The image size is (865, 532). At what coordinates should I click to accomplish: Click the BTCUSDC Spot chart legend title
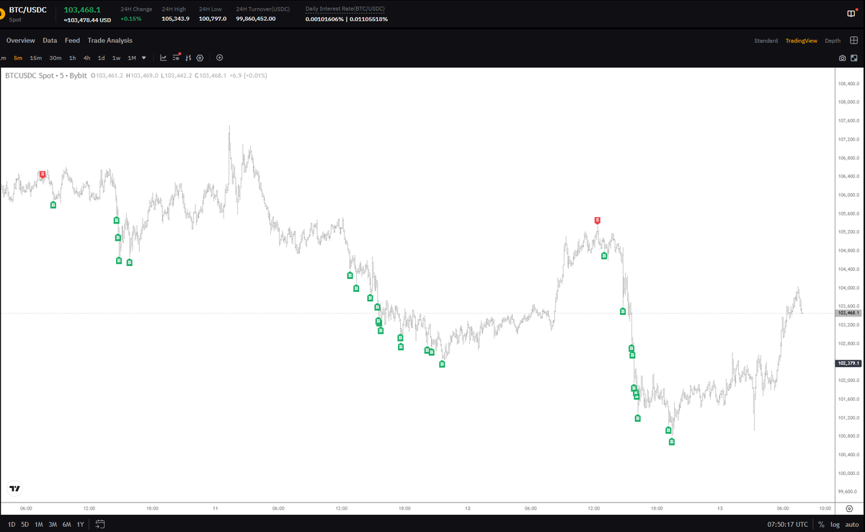click(x=46, y=75)
